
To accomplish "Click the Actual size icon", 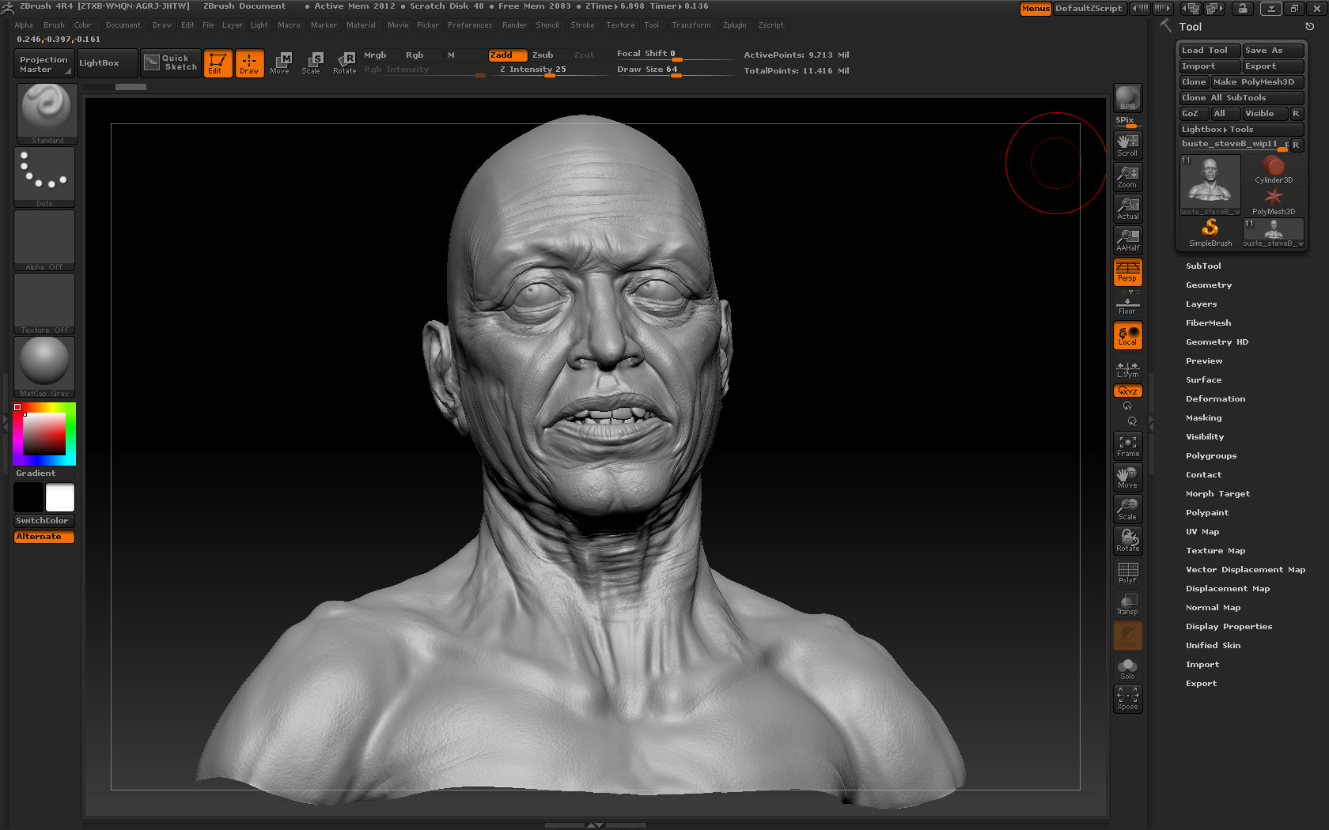I will (x=1127, y=208).
